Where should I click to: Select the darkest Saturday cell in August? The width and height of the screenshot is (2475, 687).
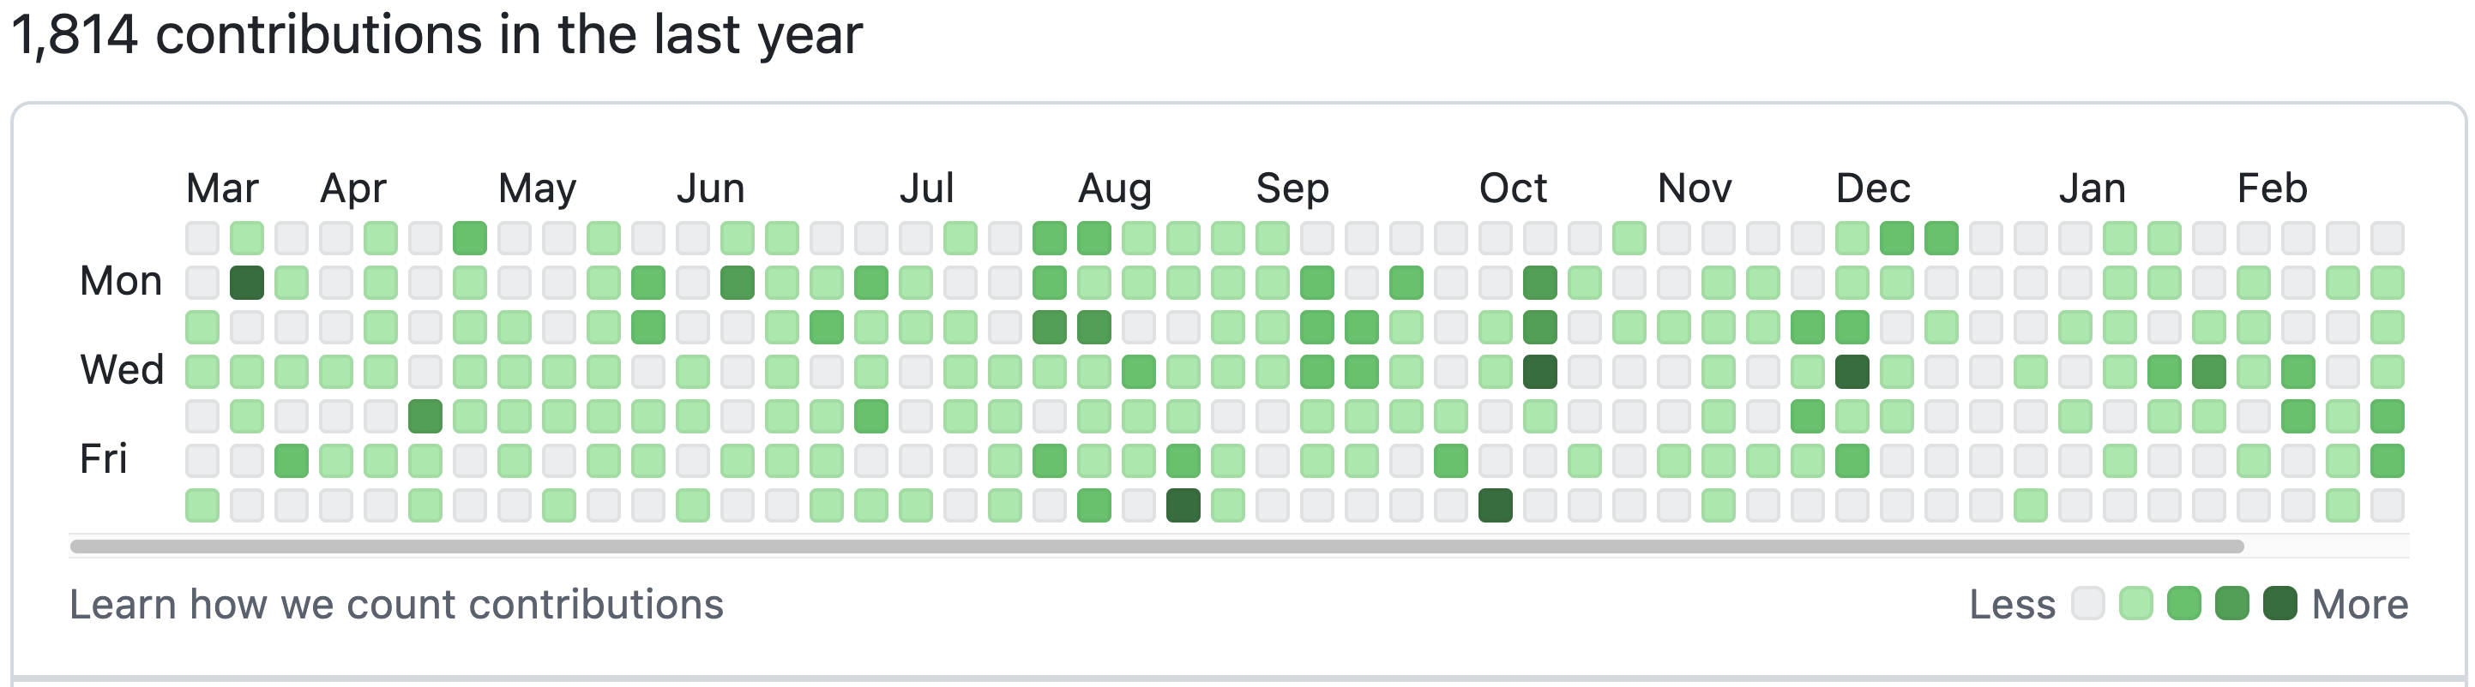tap(1183, 505)
